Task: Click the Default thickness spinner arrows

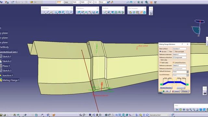Action: (x=188, y=72)
